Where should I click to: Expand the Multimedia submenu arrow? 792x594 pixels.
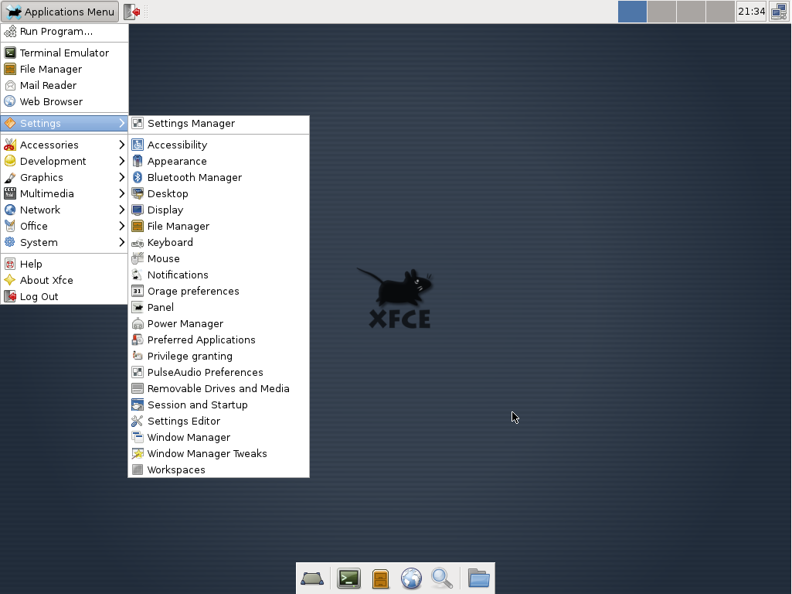point(121,193)
